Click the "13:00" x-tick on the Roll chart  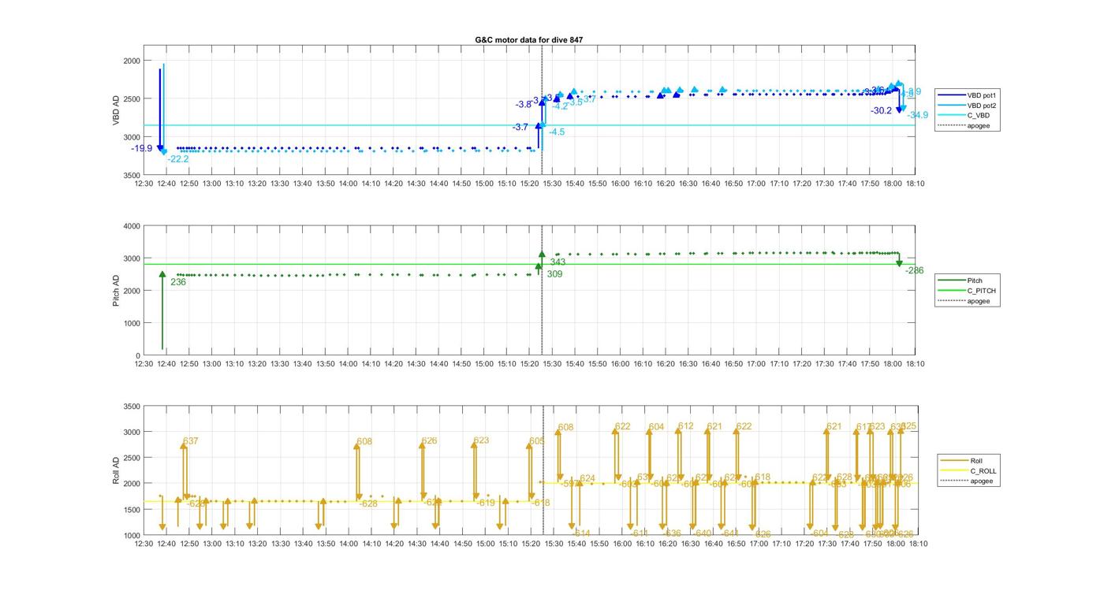point(211,544)
